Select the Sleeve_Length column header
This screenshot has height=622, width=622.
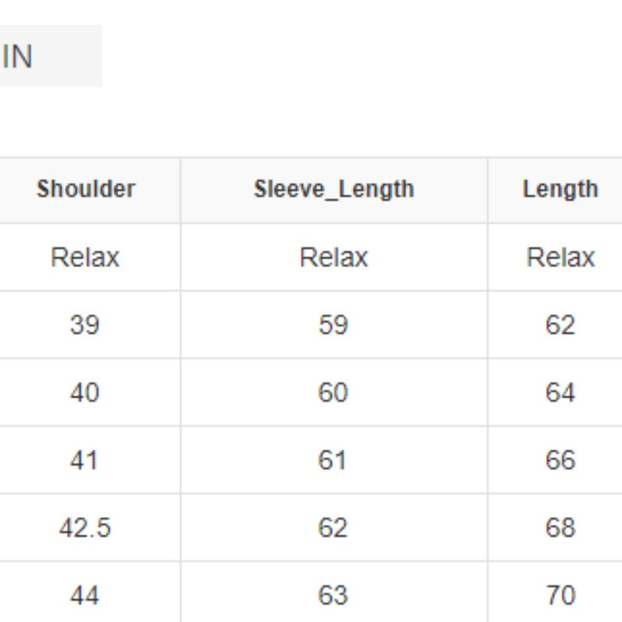(333, 189)
